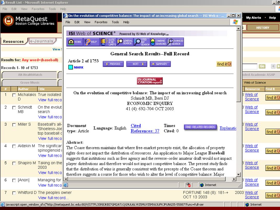Open the Web of Science HELP icon
Viewport: 280px width, 210px height.
pos(91,42)
